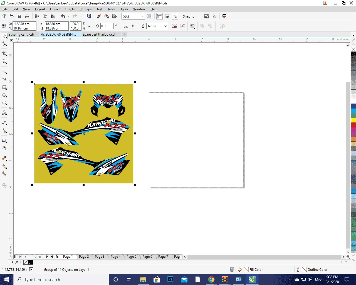Expand the document palette flyout arrow
This screenshot has height=285, width=356.
pos(12,262)
